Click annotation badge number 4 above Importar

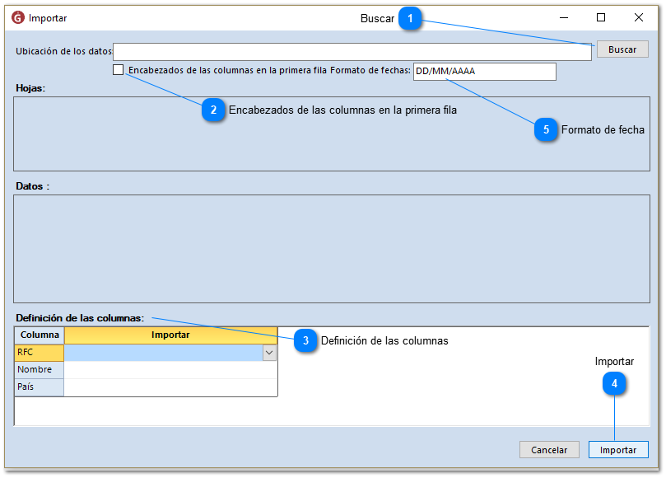[614, 383]
